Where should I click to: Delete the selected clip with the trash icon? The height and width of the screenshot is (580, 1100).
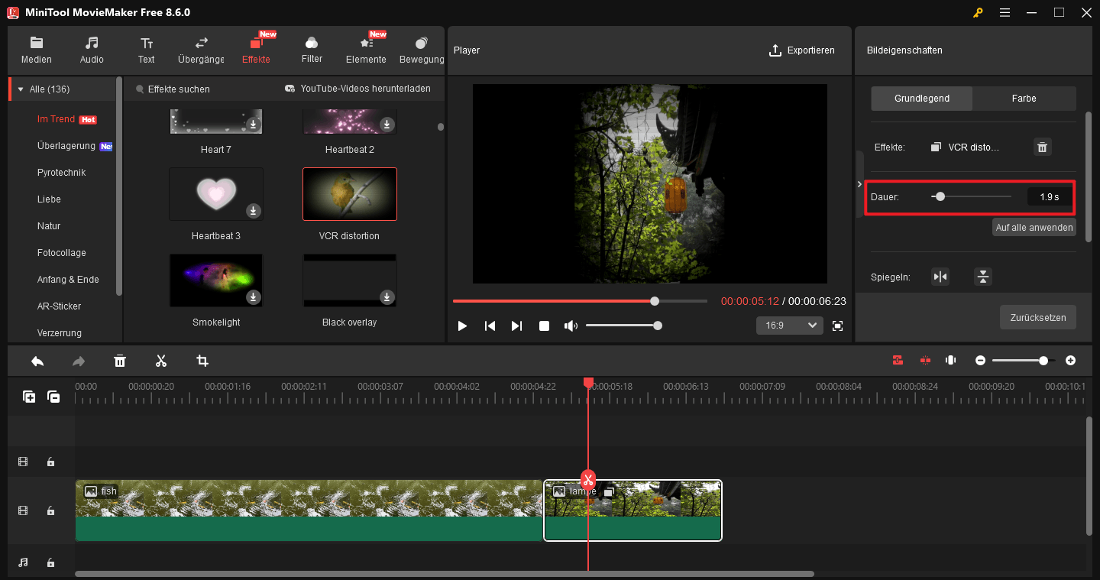[x=120, y=360]
